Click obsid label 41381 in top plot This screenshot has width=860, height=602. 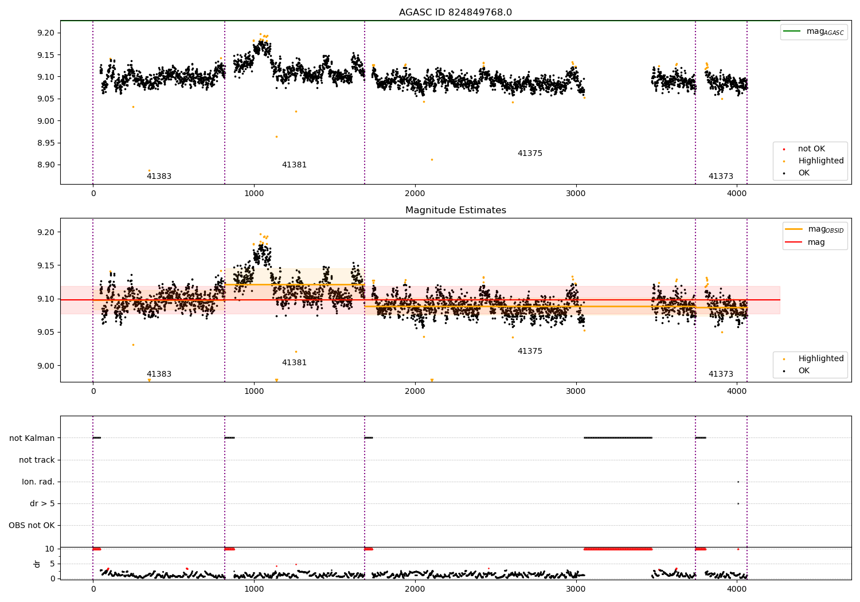tap(294, 165)
